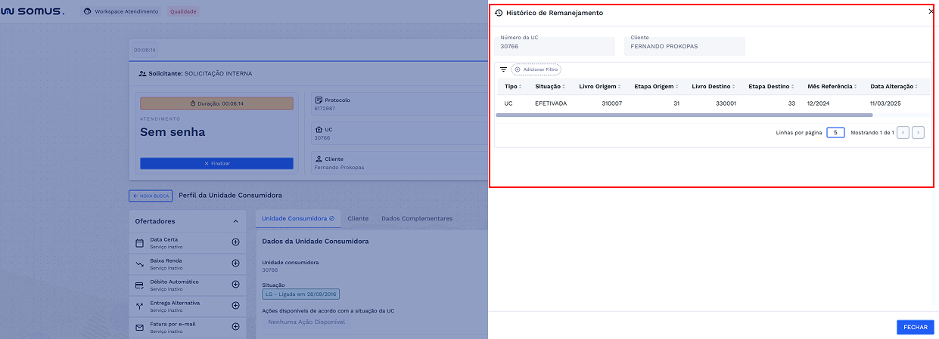Click the UC house icon
Image resolution: width=939 pixels, height=339 pixels.
(x=319, y=129)
